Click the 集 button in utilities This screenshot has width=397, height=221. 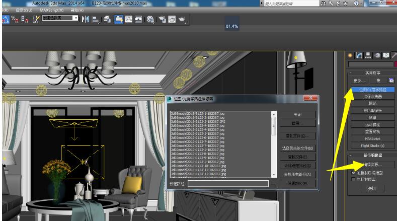coord(378,81)
